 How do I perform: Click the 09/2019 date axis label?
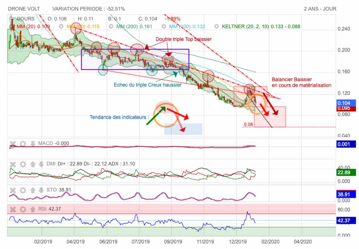tap(173, 242)
